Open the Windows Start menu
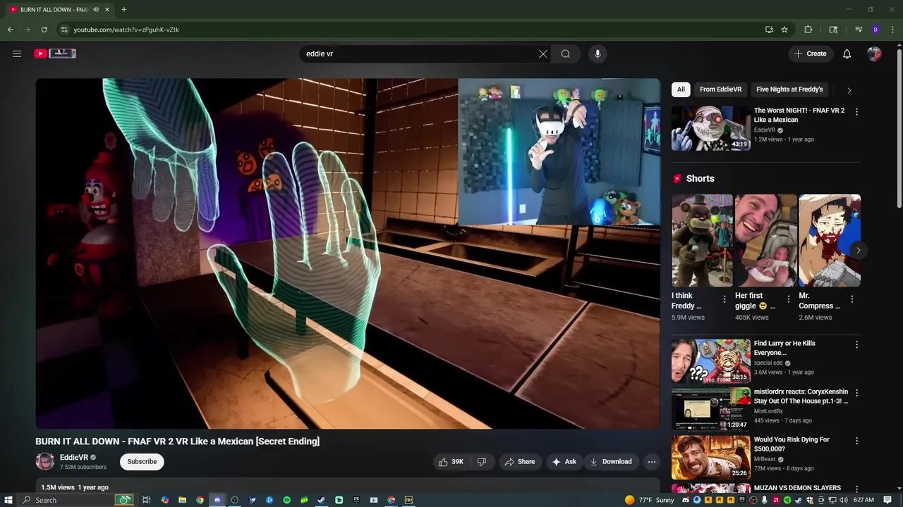Image resolution: width=903 pixels, height=507 pixels. coord(8,500)
